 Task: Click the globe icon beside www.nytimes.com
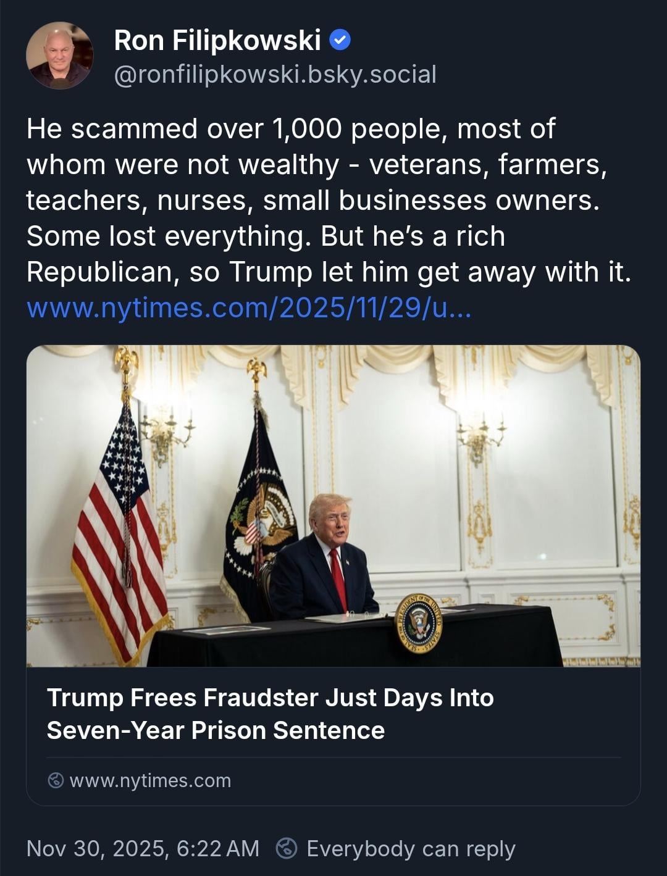[56, 780]
